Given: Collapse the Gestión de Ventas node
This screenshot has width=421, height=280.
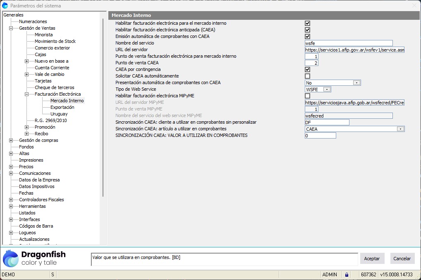Looking at the screenshot, I should point(11,28).
